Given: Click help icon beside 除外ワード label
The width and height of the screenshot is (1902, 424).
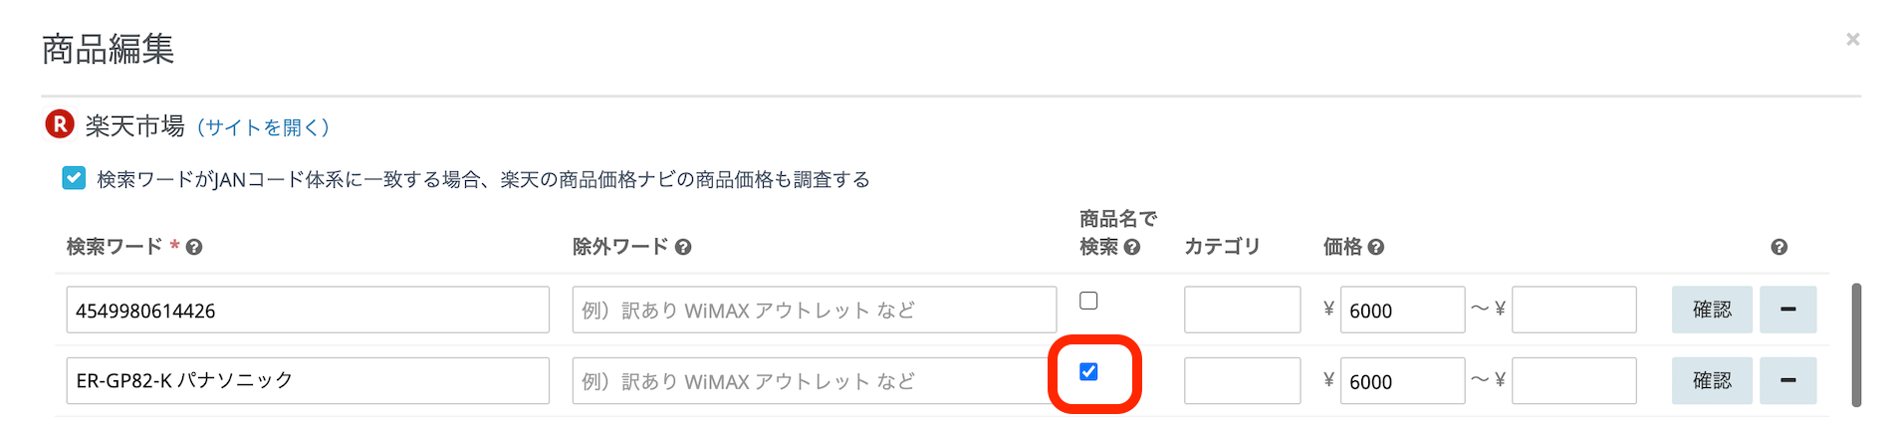Looking at the screenshot, I should pos(683,248).
